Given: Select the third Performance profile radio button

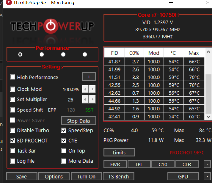Looking at the screenshot, I should (63, 54).
